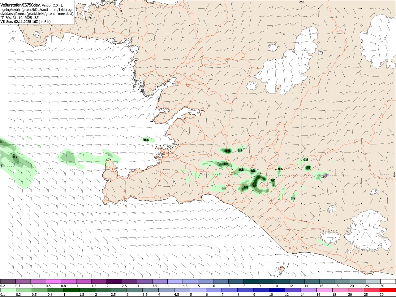Select the light gray upper legend swatch at 25
The height and width of the screenshot is (297, 396).
[x=373, y=281]
